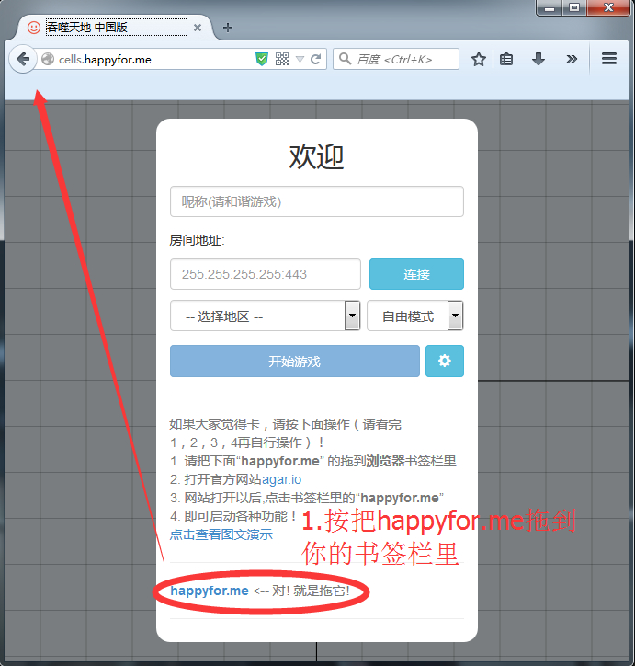Open the 自由模式 game mode dropdown
This screenshot has width=635, height=666.
pyautogui.click(x=415, y=316)
